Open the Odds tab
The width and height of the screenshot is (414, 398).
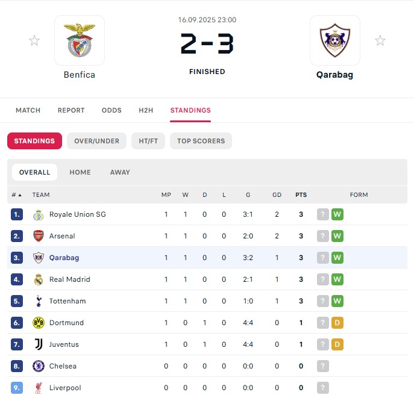click(111, 110)
